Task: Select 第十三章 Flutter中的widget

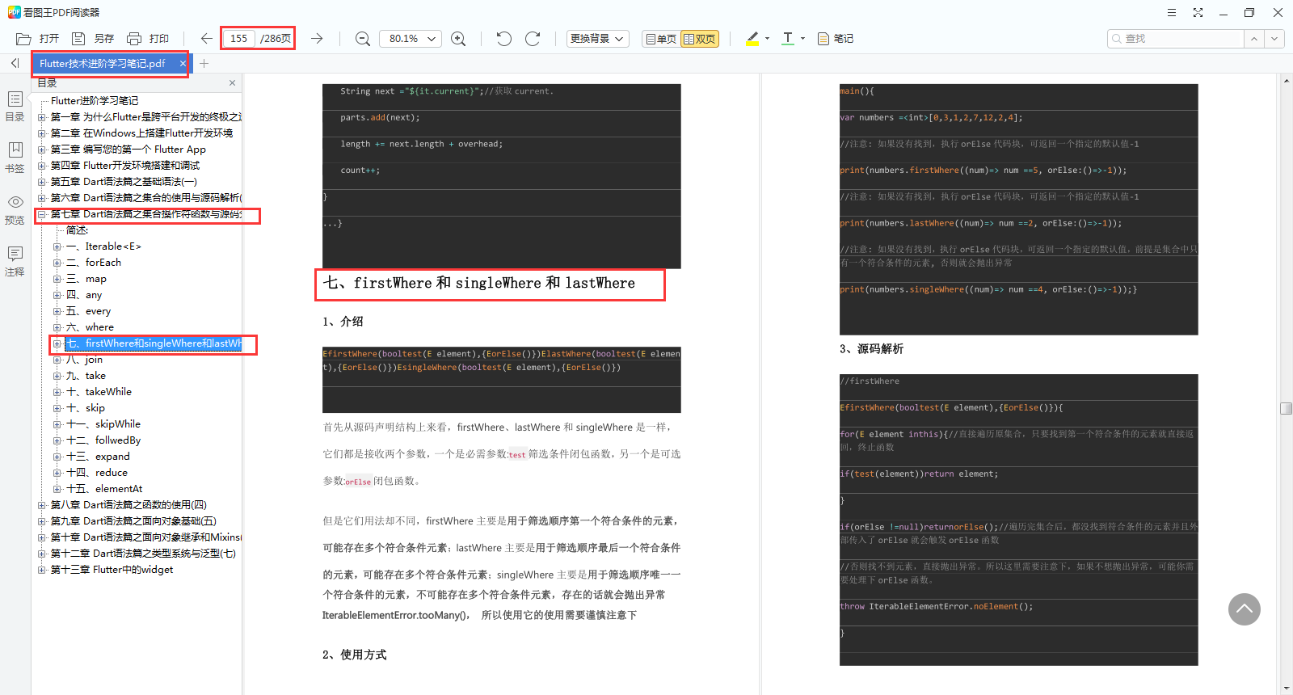Action: 112,570
